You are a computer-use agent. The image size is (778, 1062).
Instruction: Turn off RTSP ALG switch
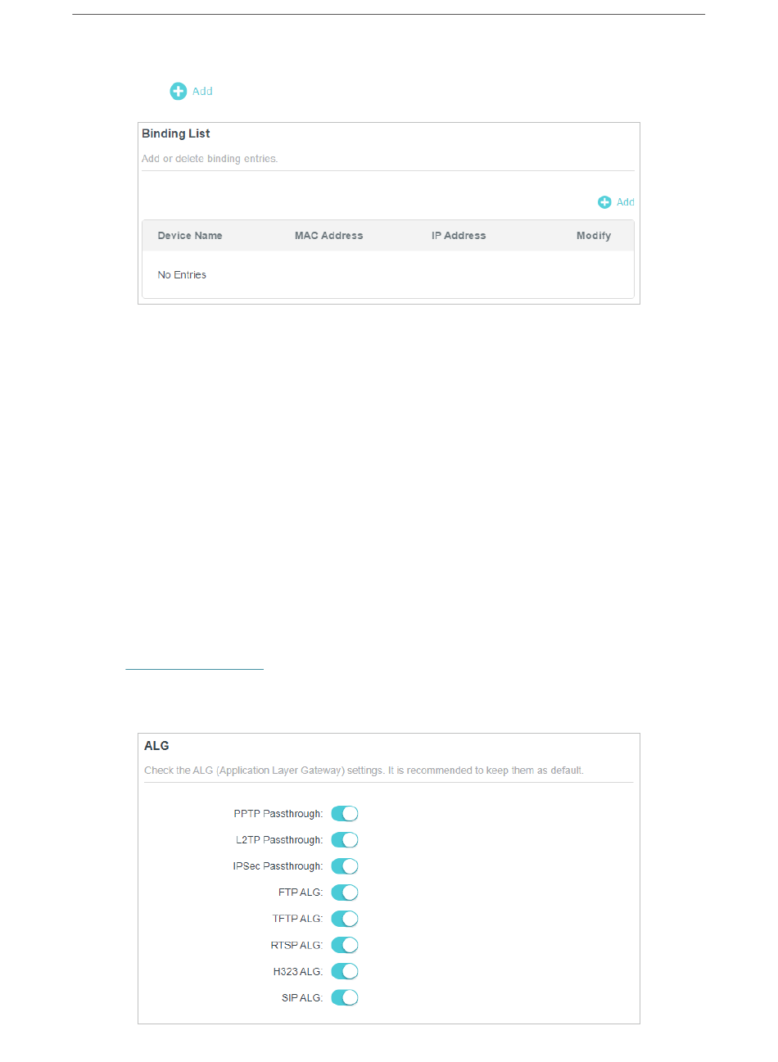pyautogui.click(x=345, y=945)
